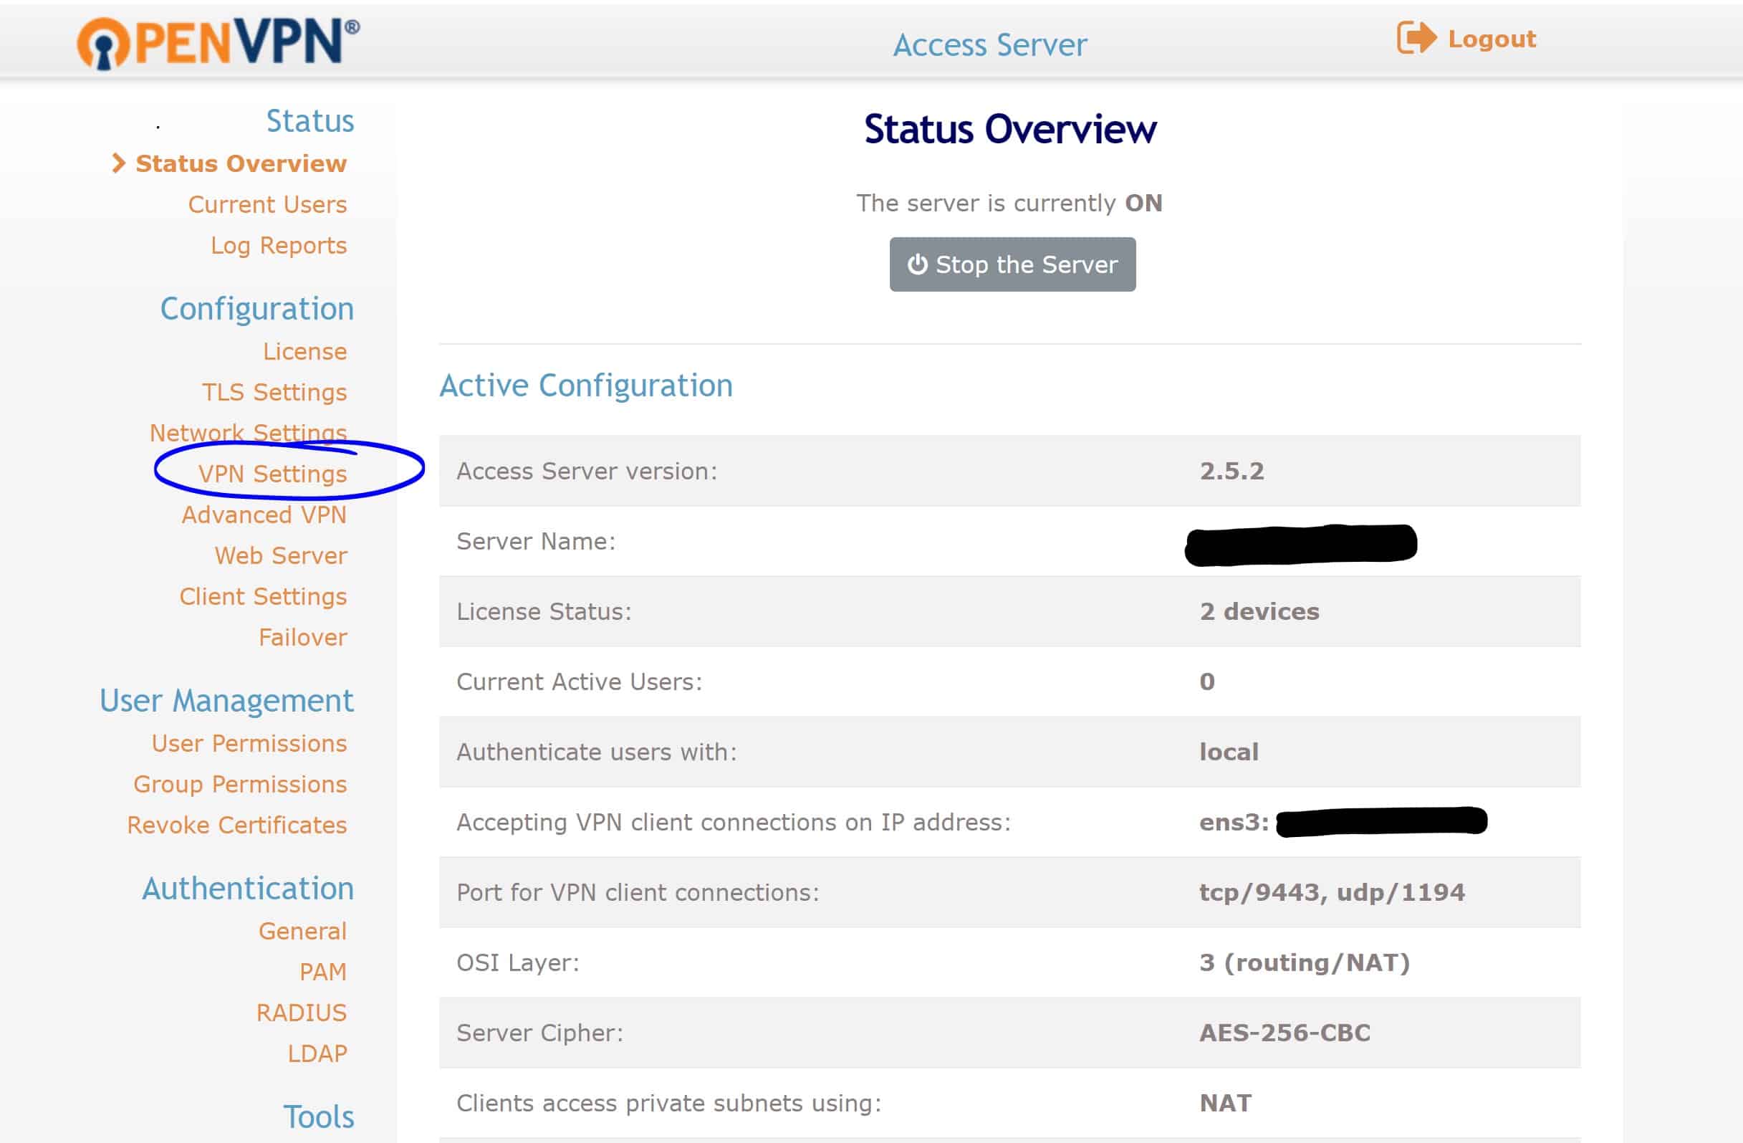Open LDAP authentication settings
This screenshot has height=1143, width=1743.
(317, 1053)
